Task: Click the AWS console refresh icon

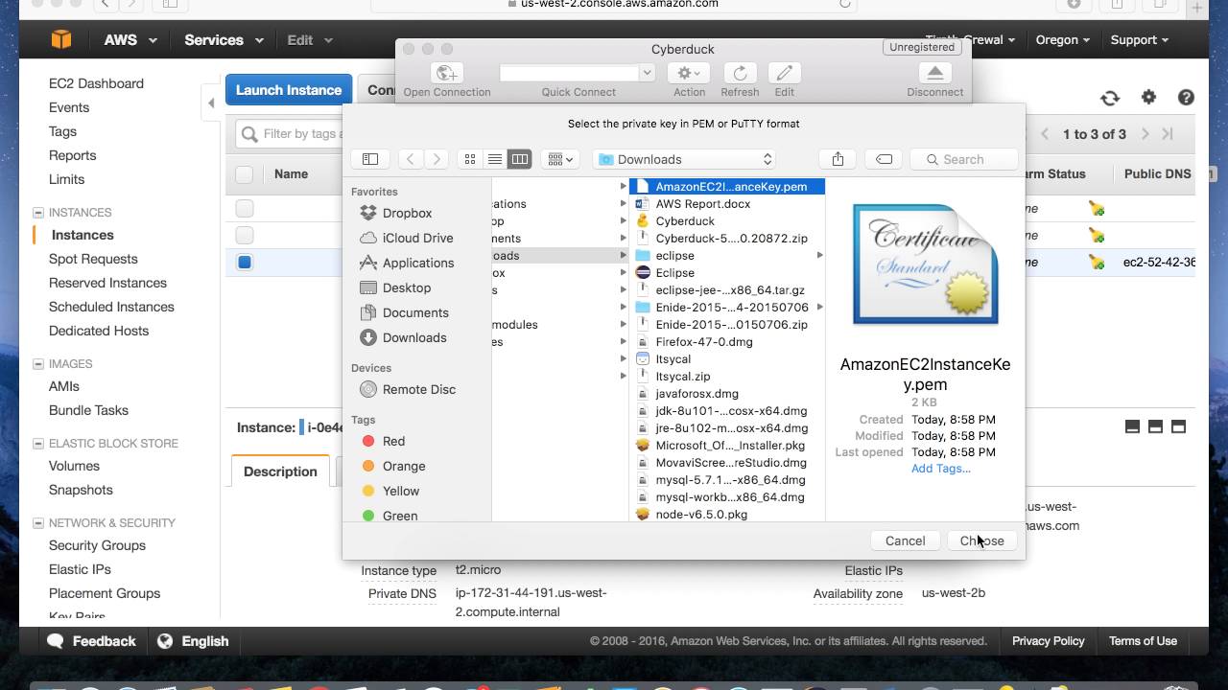Action: 1110,98
